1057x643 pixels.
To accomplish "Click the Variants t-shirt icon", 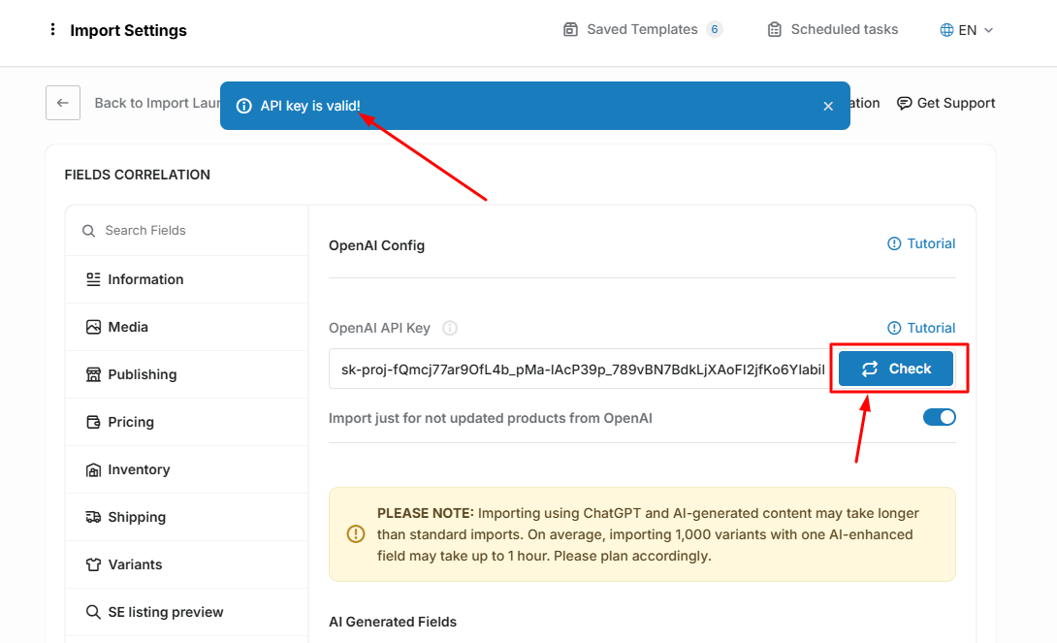I will (x=93, y=564).
